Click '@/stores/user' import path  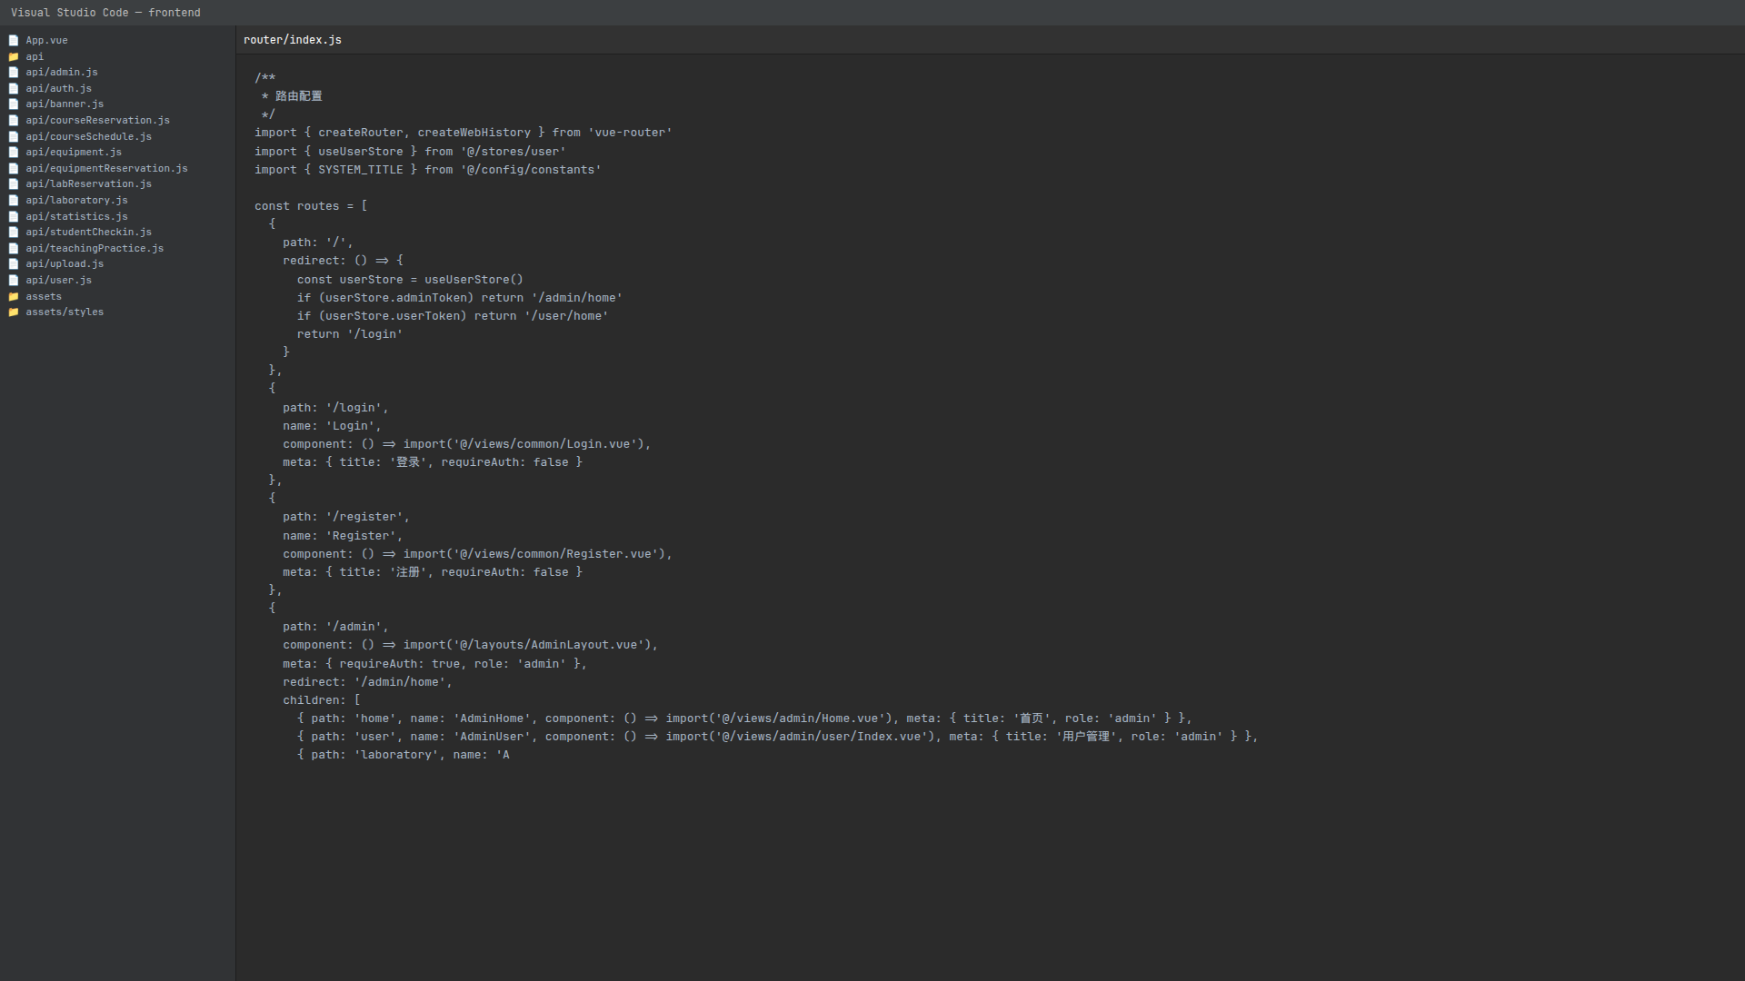coord(513,152)
